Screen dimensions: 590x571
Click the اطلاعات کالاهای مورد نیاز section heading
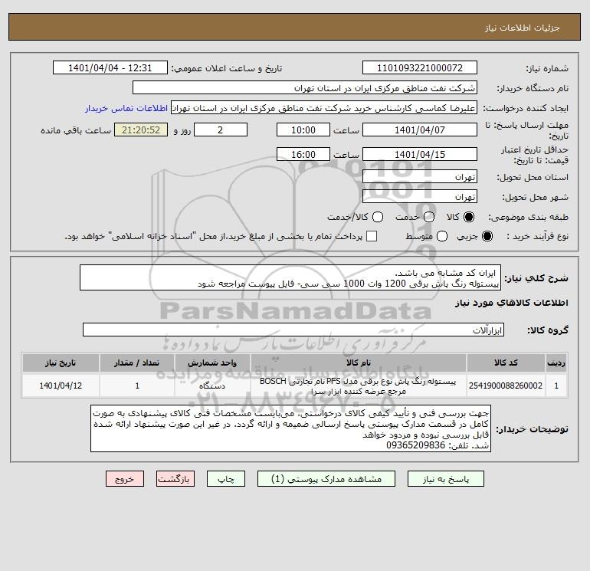pos(511,303)
